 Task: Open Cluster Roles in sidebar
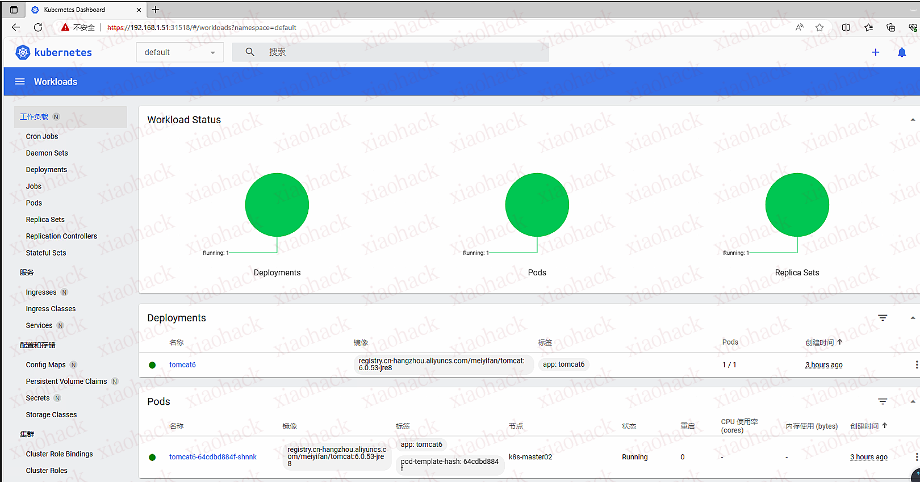click(47, 470)
